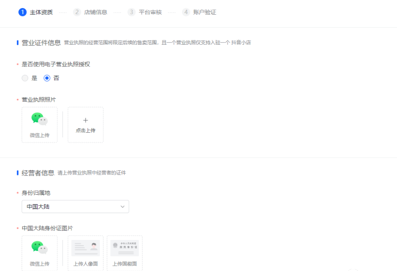Go to the 平台审核 step
This screenshot has height=271, width=397.
150,12
